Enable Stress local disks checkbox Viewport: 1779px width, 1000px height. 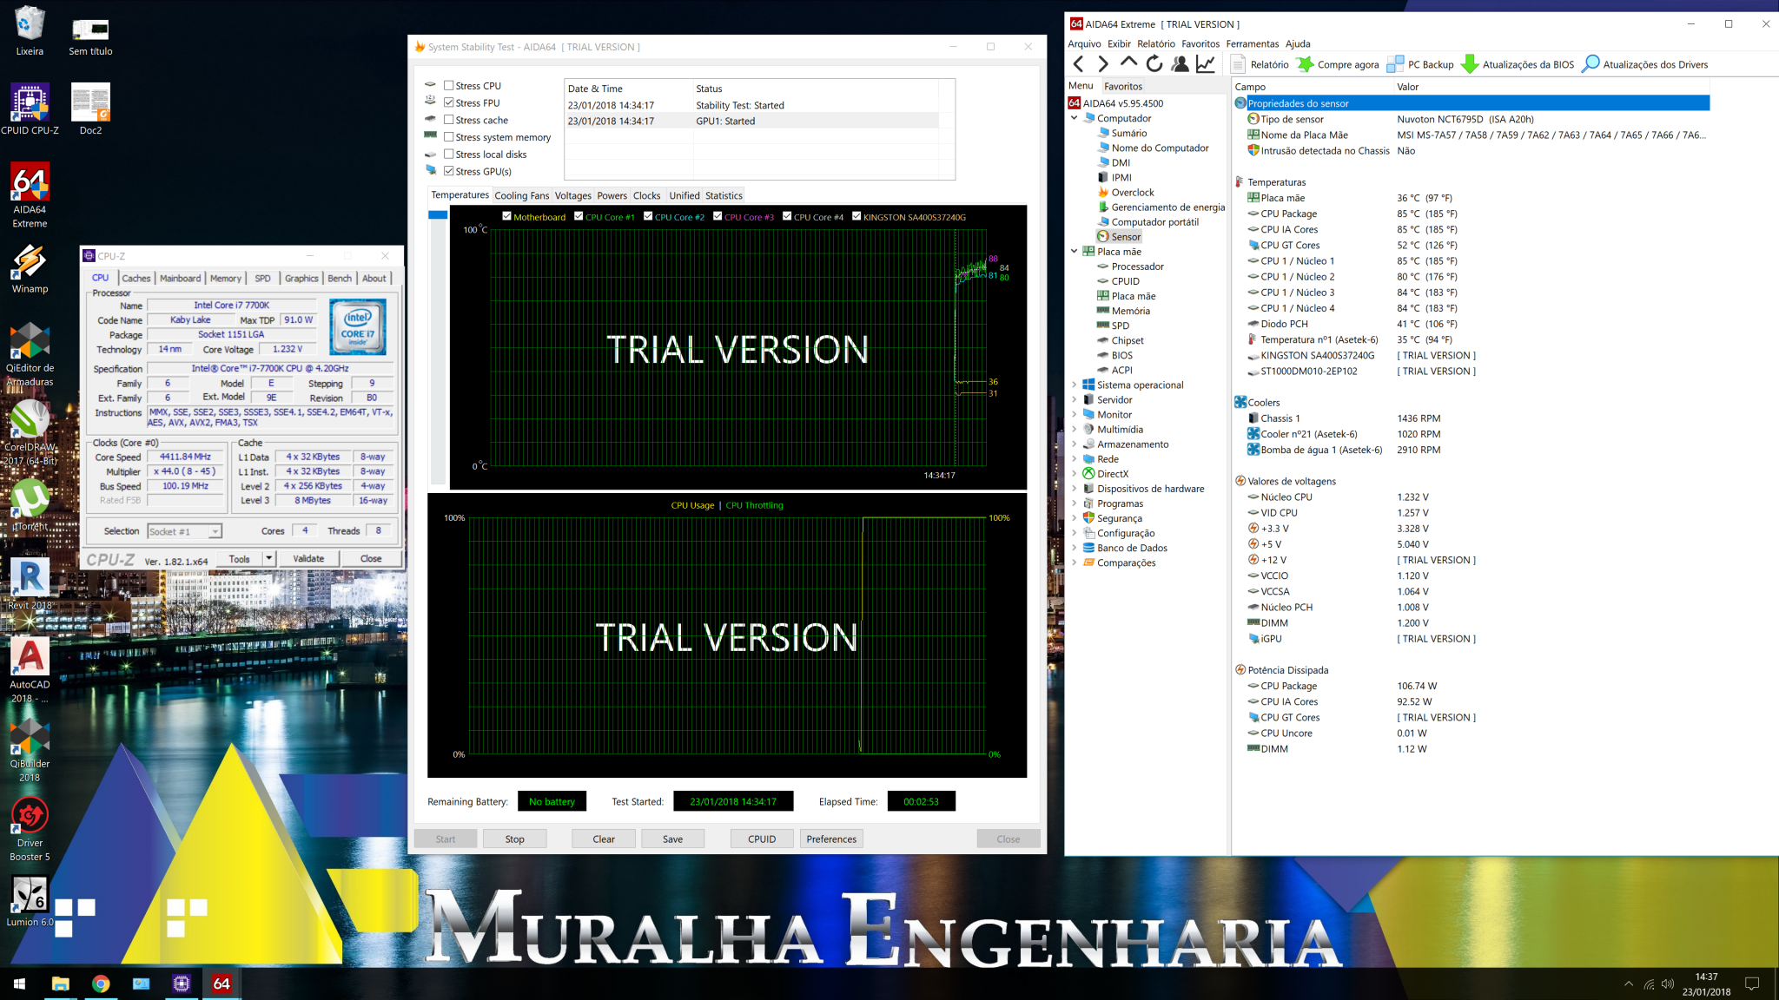point(449,155)
